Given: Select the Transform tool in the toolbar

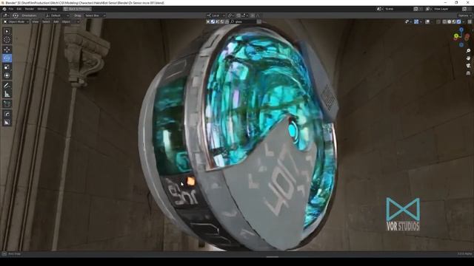Looking at the screenshot, I should (7, 75).
